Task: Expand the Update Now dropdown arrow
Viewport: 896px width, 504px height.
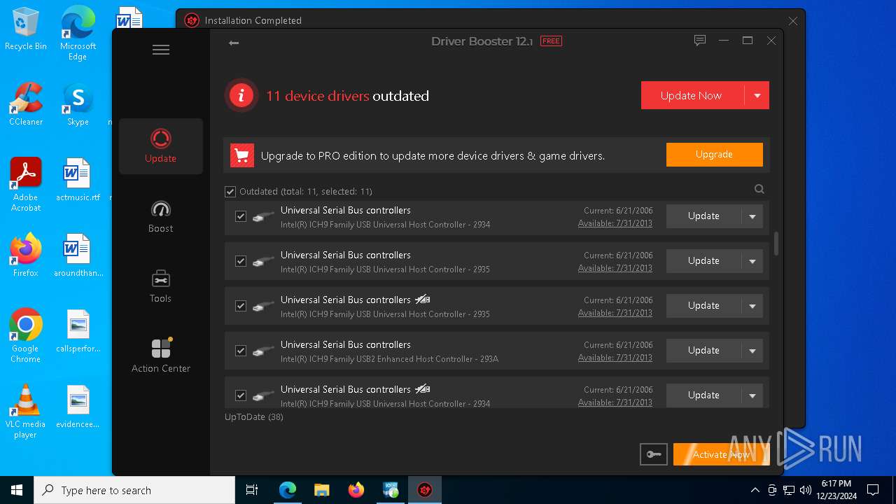Action: pos(757,96)
